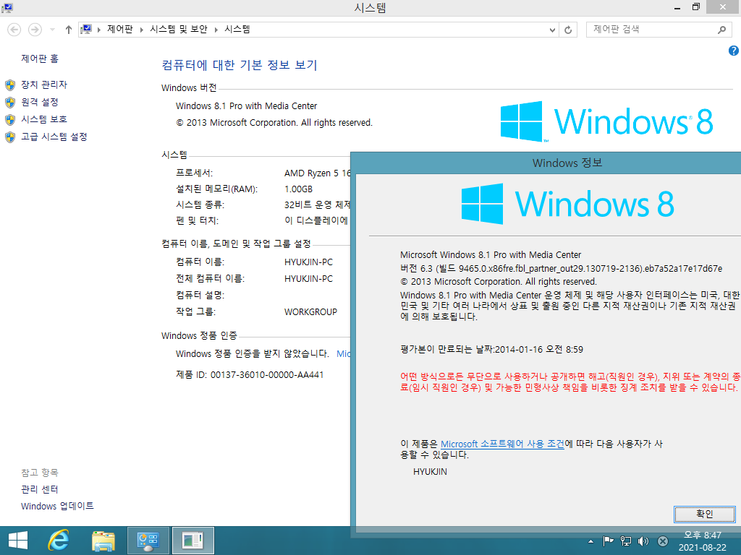Open Windows 업데이트 link
Image resolution: width=741 pixels, height=555 pixels.
[57, 506]
